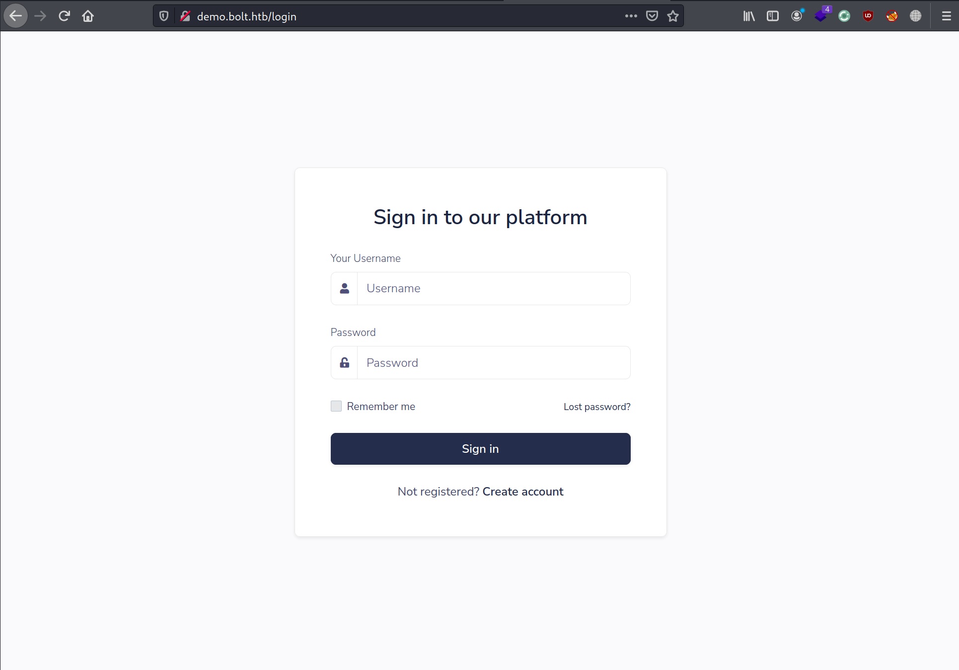Open the hamburger application menu
The image size is (959, 670).
[947, 16]
